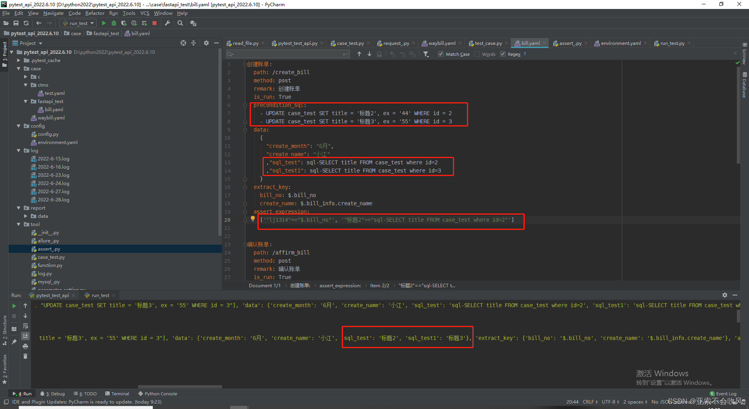
Task: Expand the data folder under report
Action: pos(26,216)
